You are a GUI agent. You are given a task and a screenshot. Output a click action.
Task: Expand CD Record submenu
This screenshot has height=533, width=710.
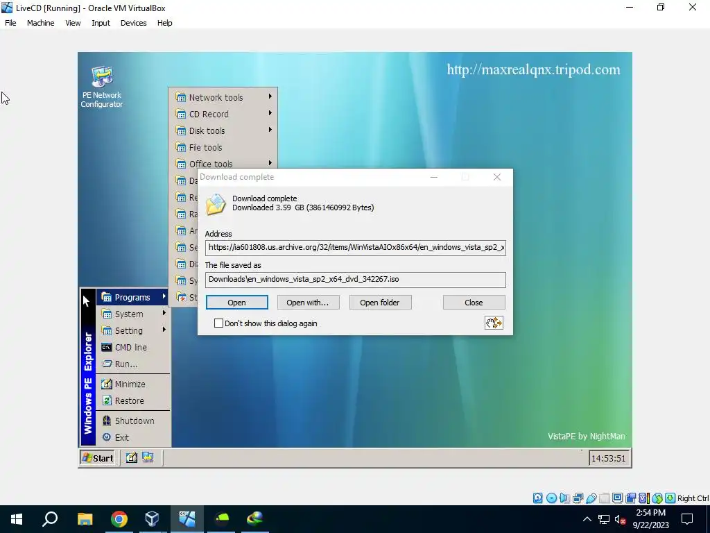pos(223,114)
